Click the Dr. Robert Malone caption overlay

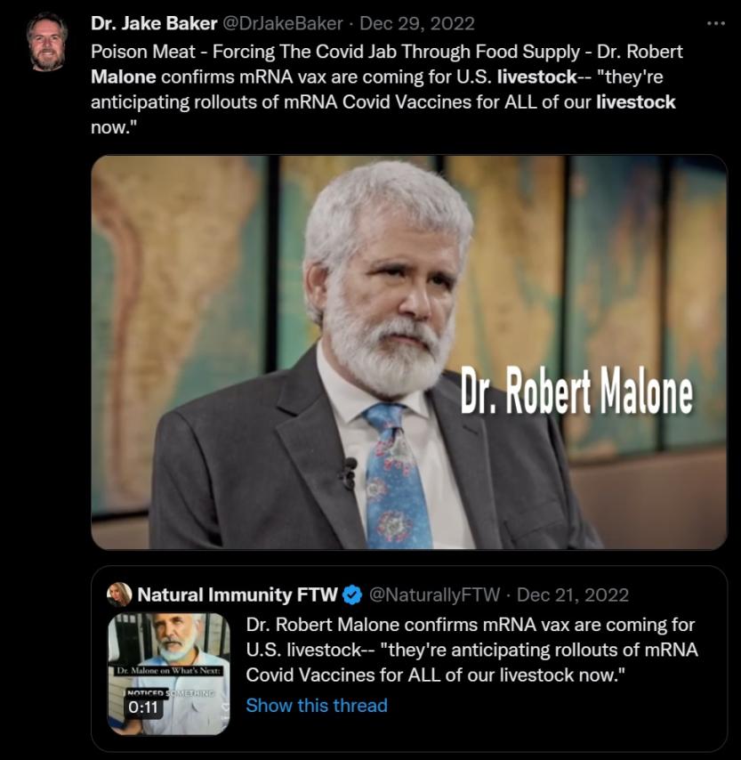(576, 390)
